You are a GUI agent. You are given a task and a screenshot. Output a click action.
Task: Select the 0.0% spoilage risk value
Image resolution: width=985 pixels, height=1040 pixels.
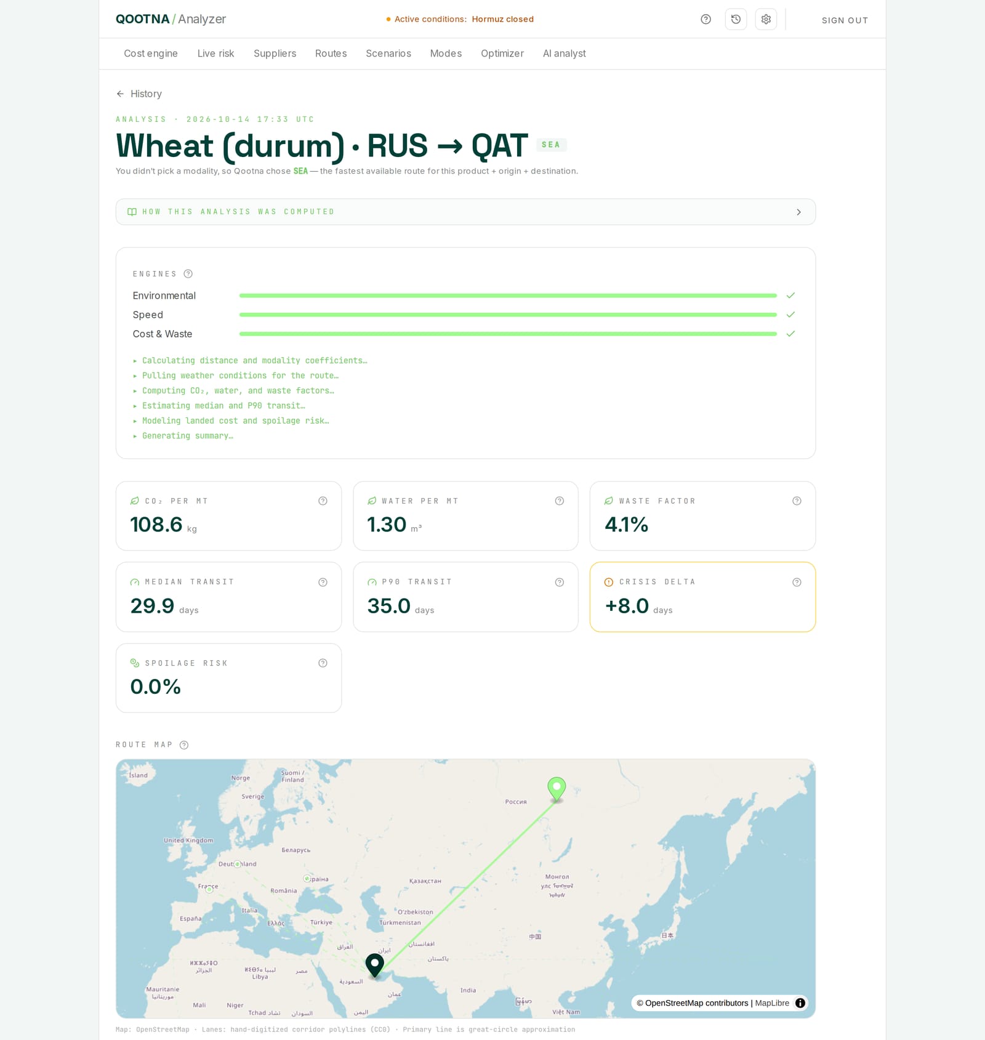point(156,687)
